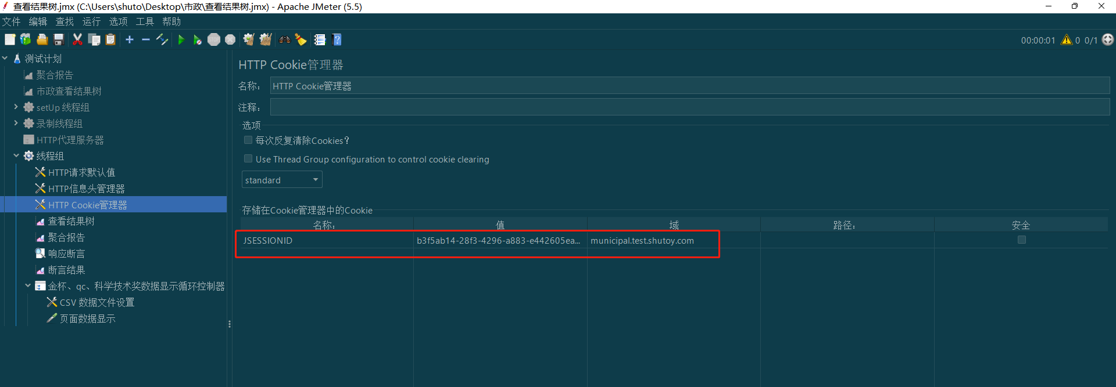Collapse all nodes with minus icon

tap(146, 39)
